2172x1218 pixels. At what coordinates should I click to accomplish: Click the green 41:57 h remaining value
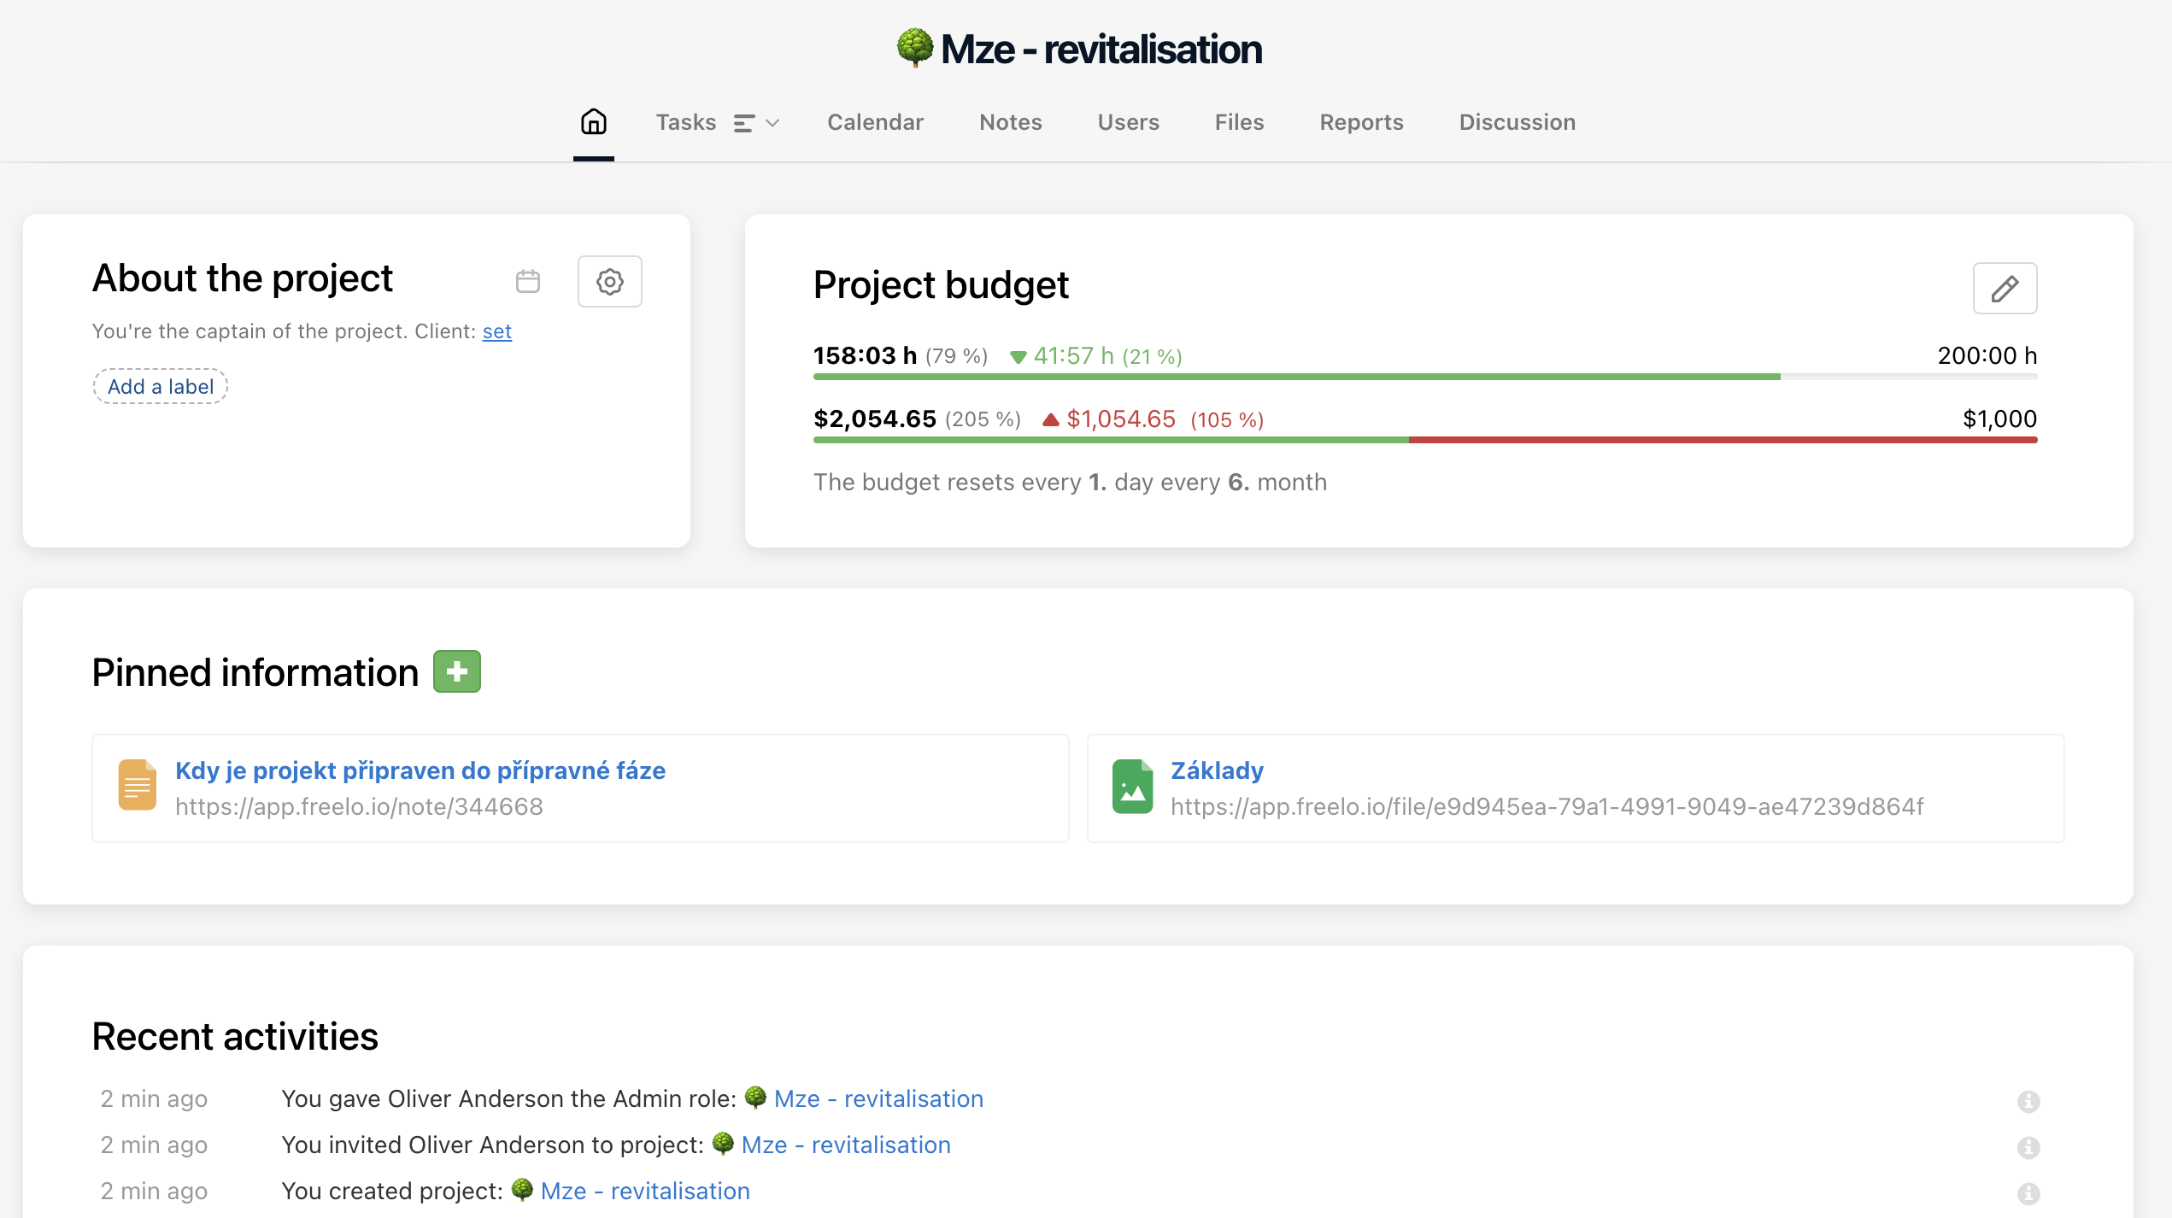click(1074, 355)
